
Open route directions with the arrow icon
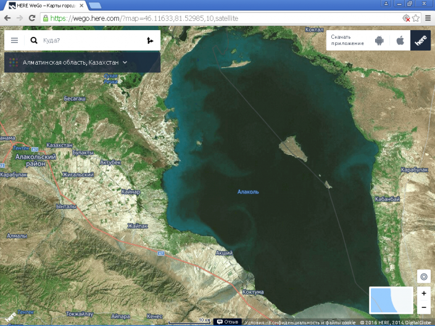(149, 41)
